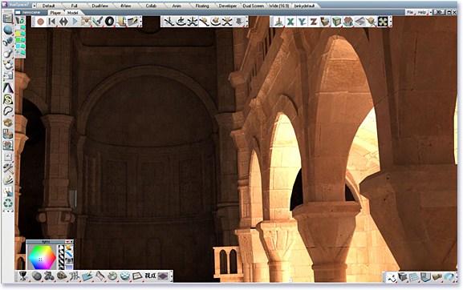Click the goblet icon in bottom toolbar
This screenshot has width=463, height=290.
coord(23,276)
